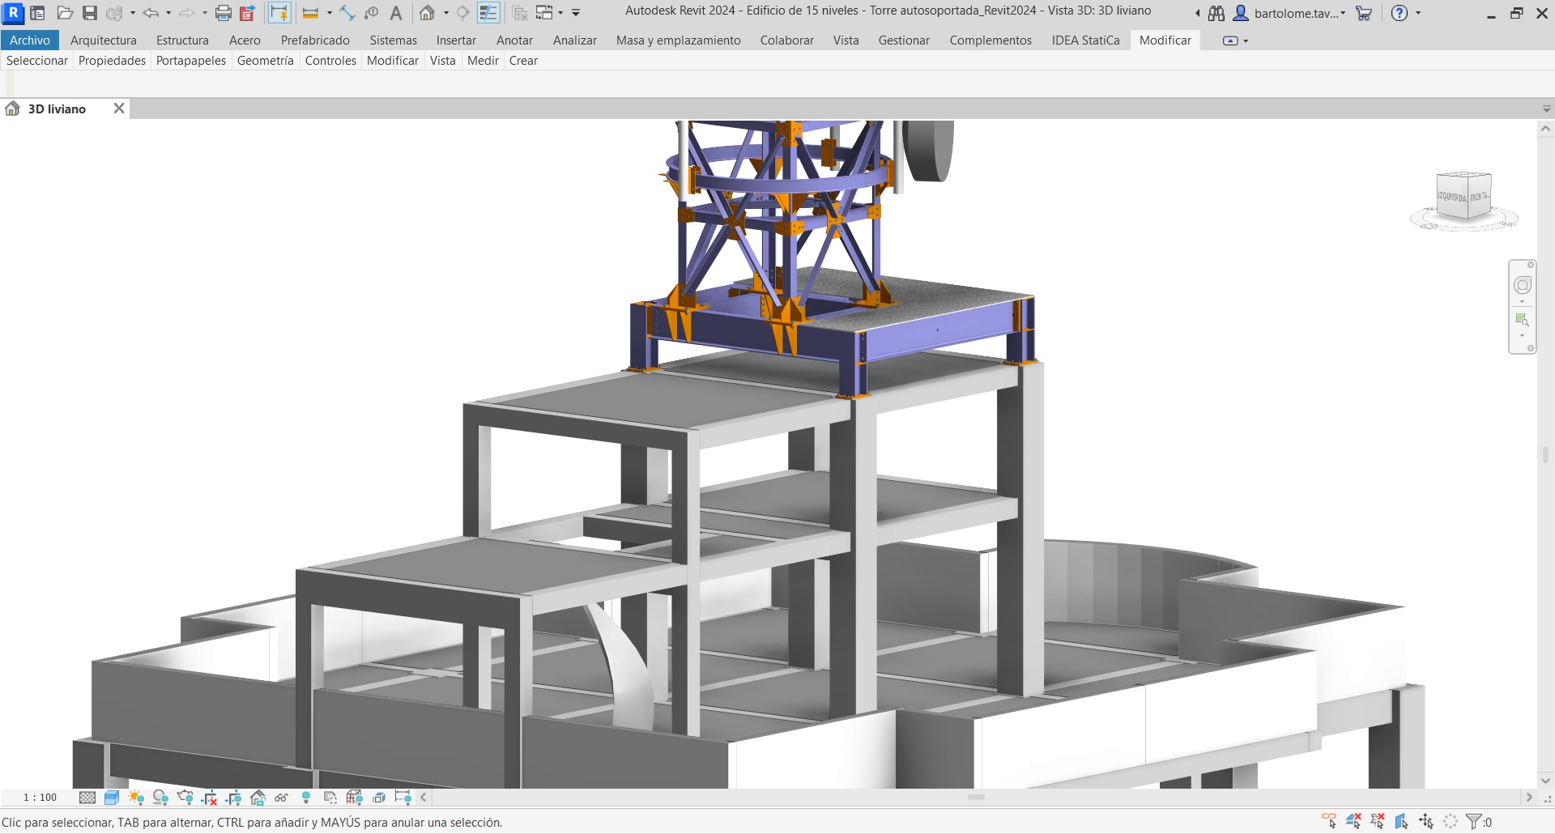Screen dimensions: 1555x834
Task: Open temporary hide/isolate (glasses icon)
Action: [281, 797]
